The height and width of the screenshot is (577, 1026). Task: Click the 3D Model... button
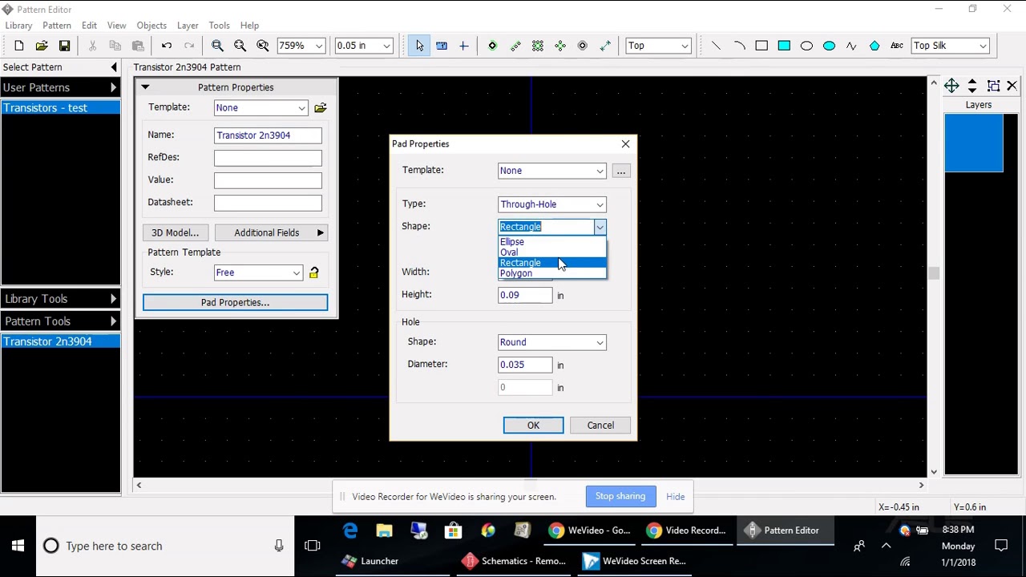[175, 232]
